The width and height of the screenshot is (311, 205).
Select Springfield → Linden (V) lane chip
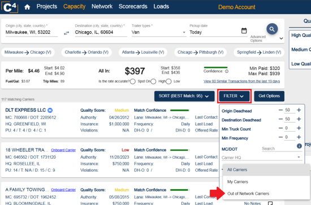259,53
